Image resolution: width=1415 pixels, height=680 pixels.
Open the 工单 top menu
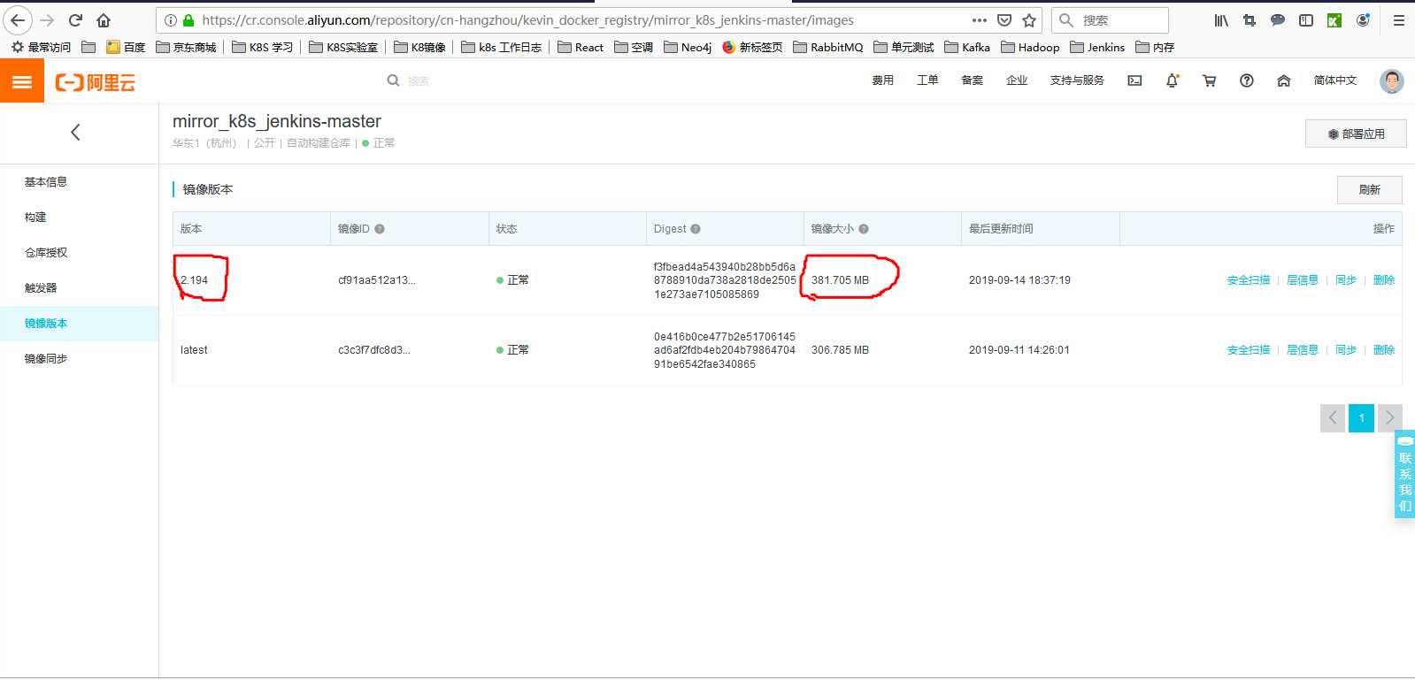(x=927, y=80)
